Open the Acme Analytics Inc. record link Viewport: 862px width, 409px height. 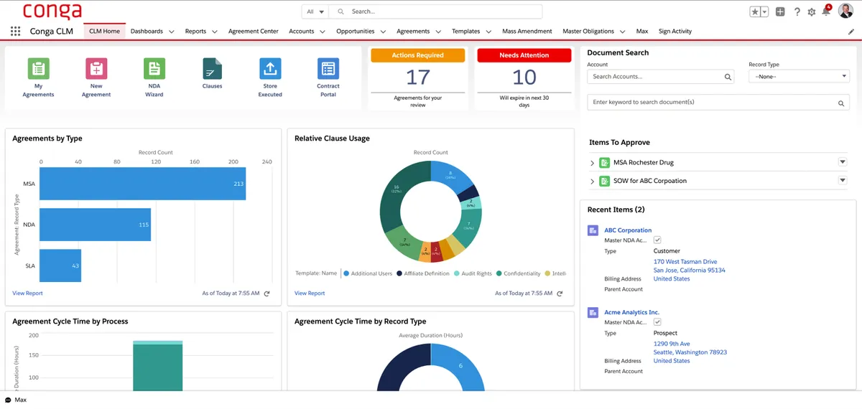click(x=631, y=312)
